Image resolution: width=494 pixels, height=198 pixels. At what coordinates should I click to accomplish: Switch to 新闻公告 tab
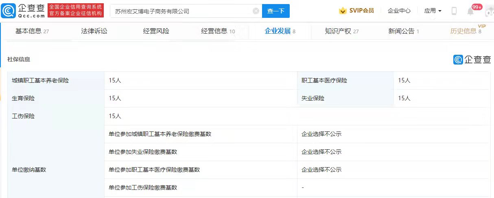[x=404, y=31]
